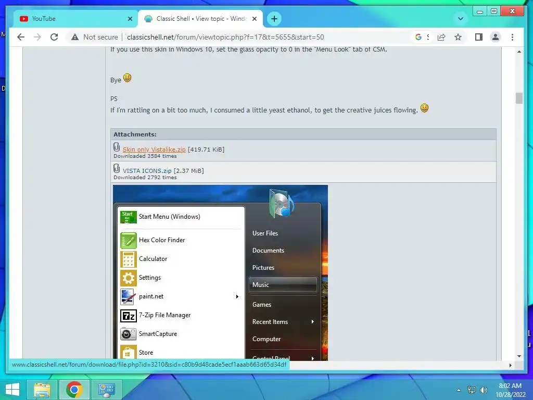Switch to the YouTube tab

pos(75,19)
